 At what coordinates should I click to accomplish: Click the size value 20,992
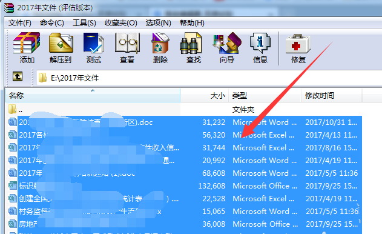(x=214, y=160)
